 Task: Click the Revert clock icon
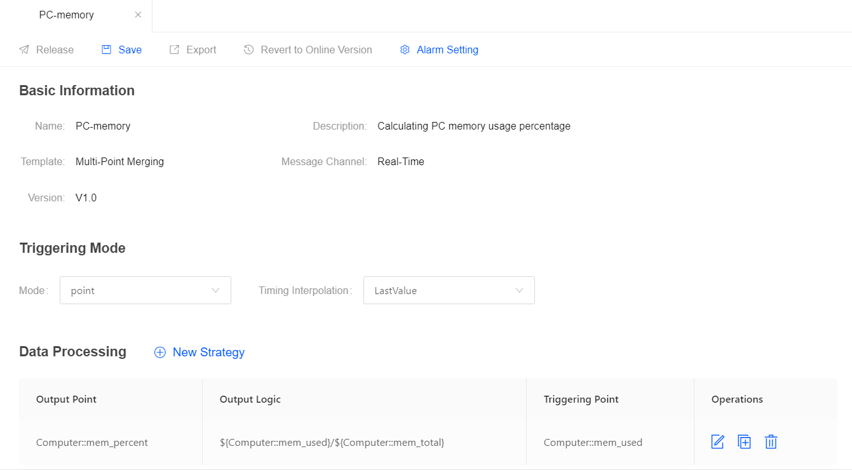point(249,50)
